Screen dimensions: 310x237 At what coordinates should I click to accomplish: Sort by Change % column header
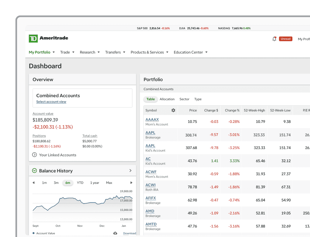(232, 110)
